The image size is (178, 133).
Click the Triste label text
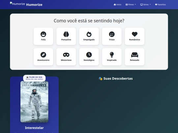112,40
